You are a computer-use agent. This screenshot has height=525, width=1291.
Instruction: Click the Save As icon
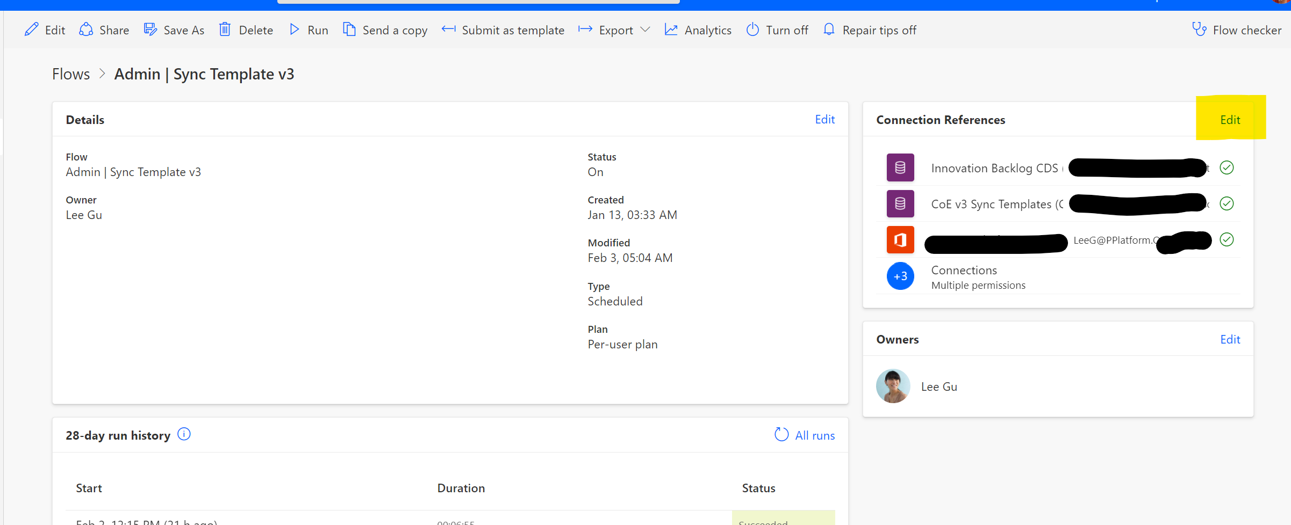(150, 30)
